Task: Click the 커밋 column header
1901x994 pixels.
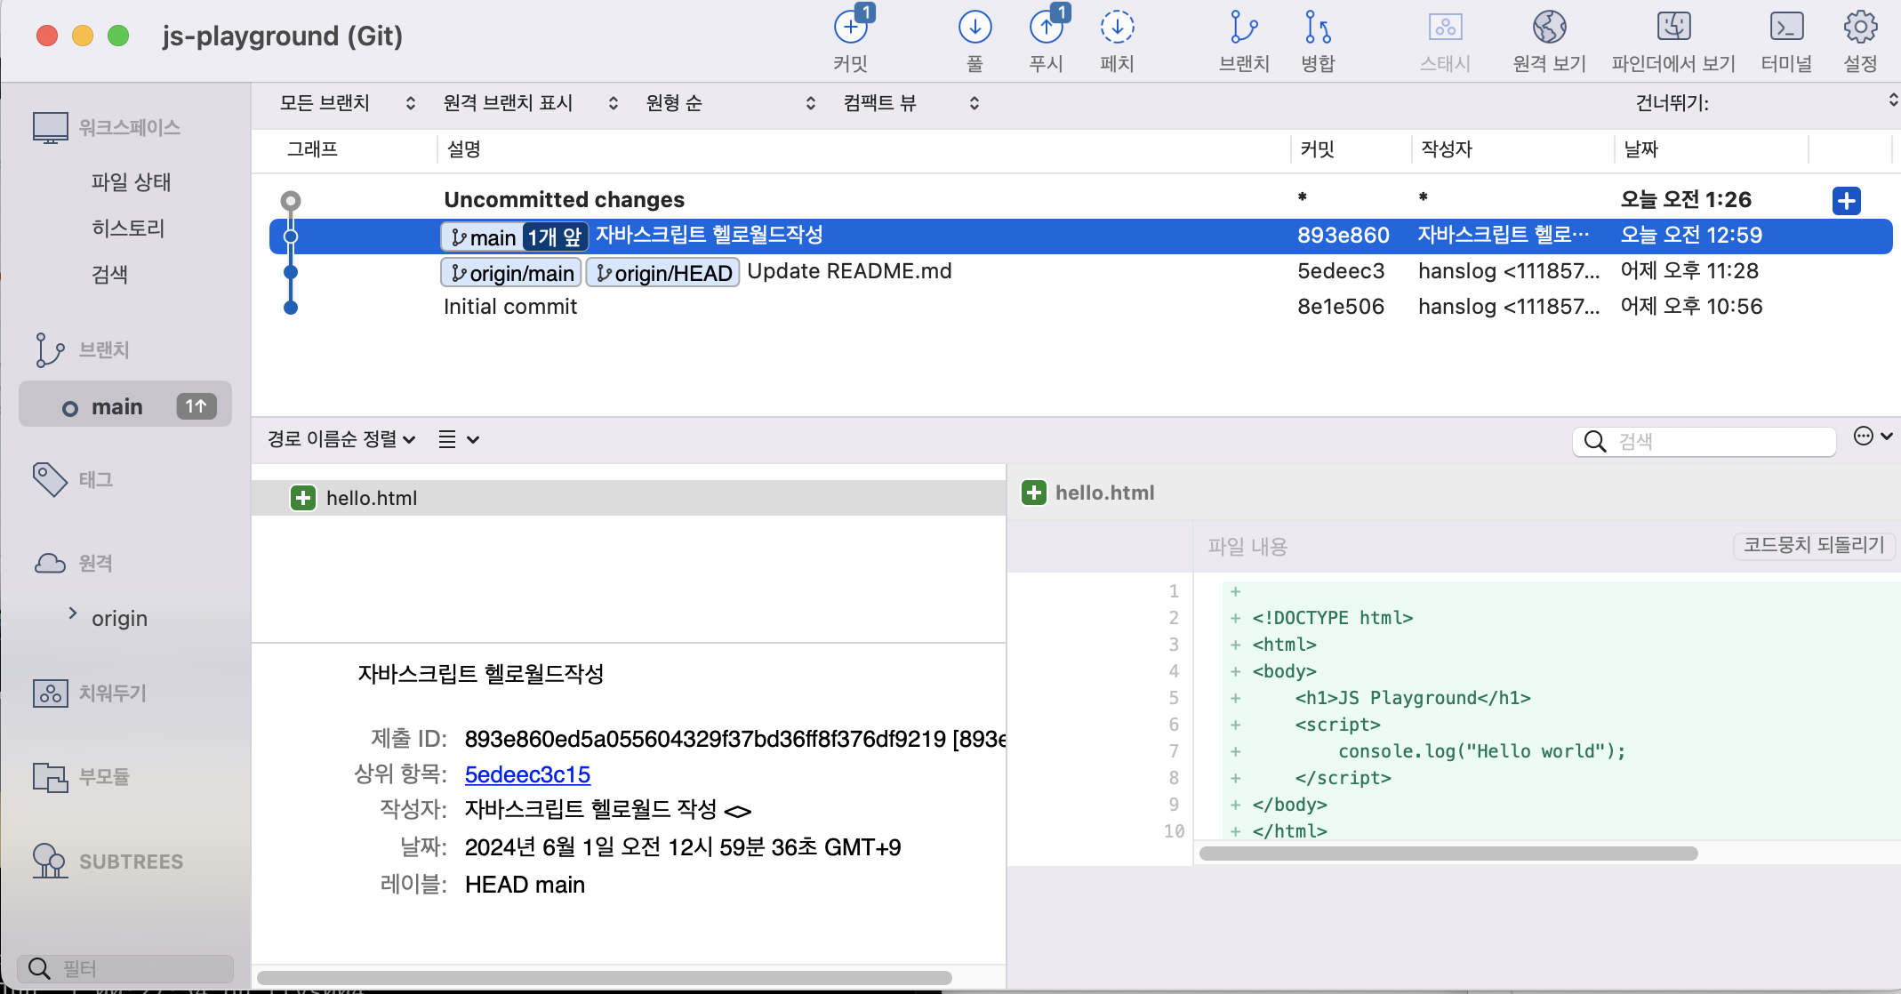Action: (x=1317, y=149)
